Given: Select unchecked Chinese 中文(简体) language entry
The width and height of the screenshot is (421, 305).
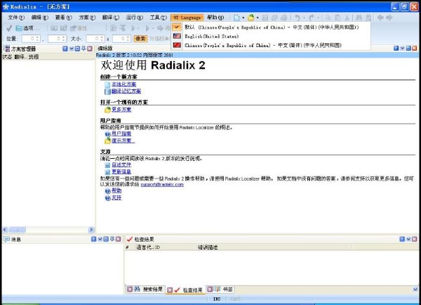Looking at the screenshot, I should pos(271,45).
